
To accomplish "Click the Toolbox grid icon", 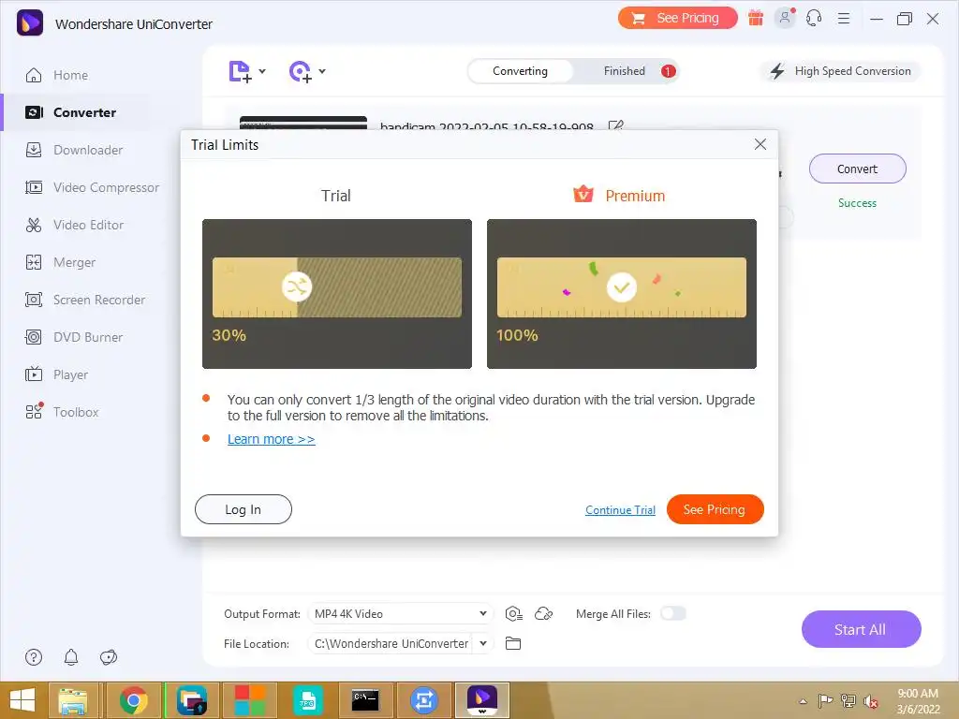I will pos(34,412).
